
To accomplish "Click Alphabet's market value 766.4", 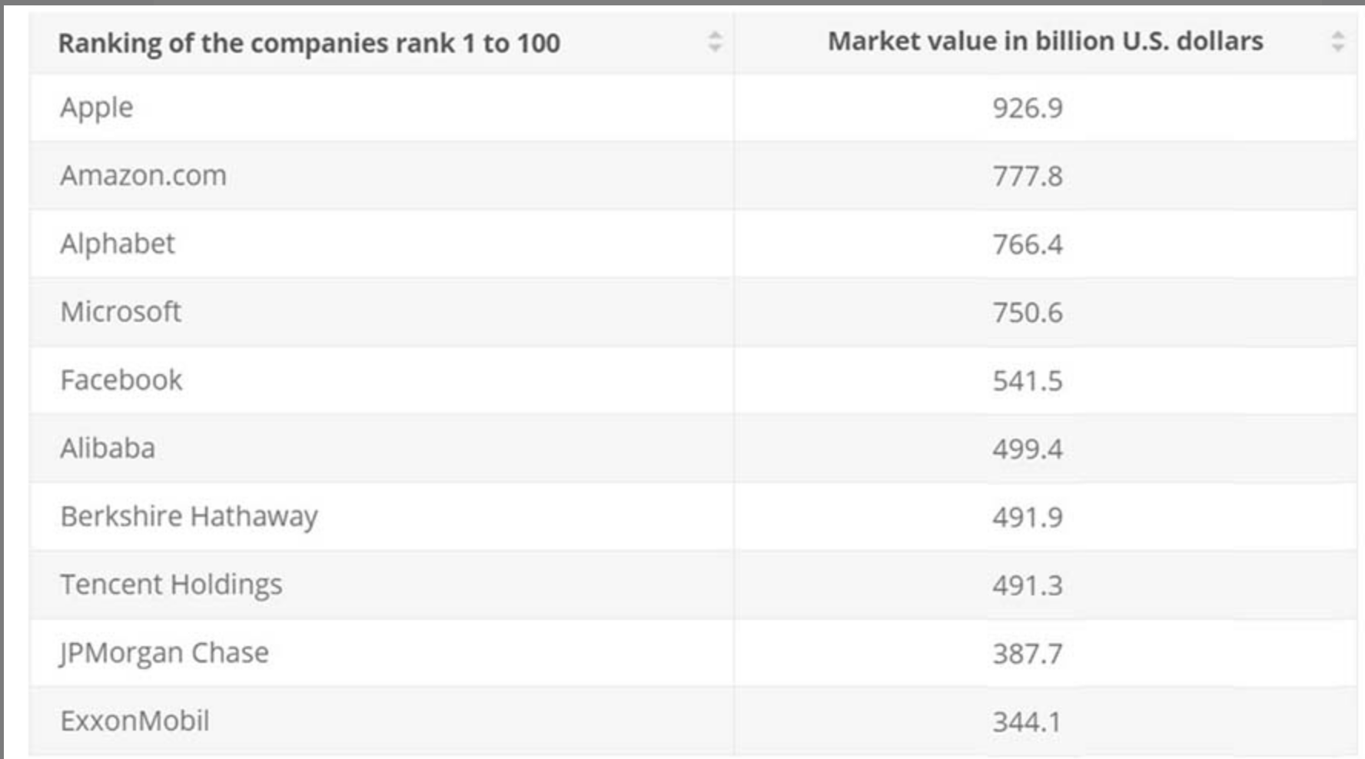I will tap(1027, 244).
